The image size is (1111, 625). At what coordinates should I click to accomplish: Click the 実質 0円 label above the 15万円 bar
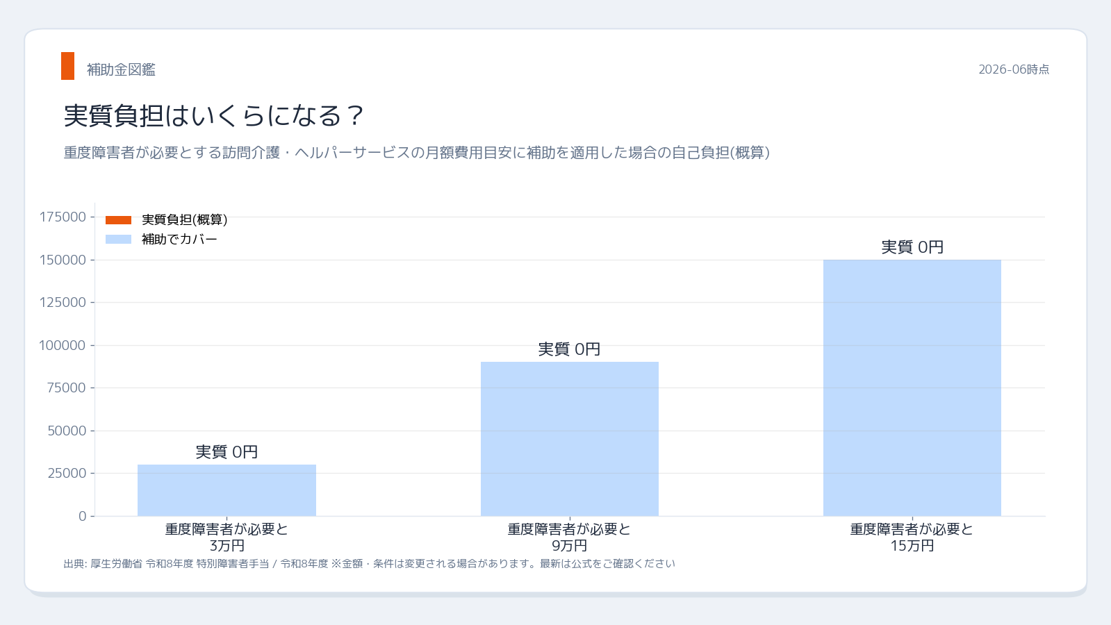pos(912,247)
